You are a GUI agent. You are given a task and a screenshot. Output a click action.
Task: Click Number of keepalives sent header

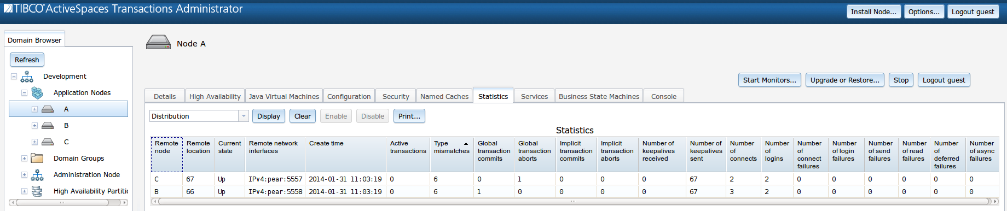point(706,154)
